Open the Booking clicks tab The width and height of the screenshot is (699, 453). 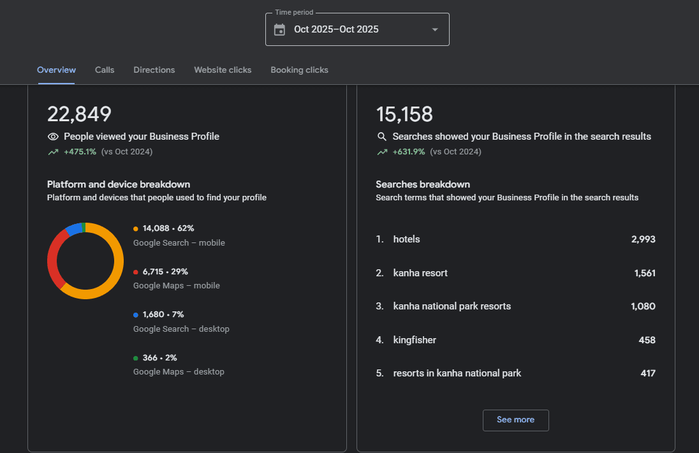point(300,70)
